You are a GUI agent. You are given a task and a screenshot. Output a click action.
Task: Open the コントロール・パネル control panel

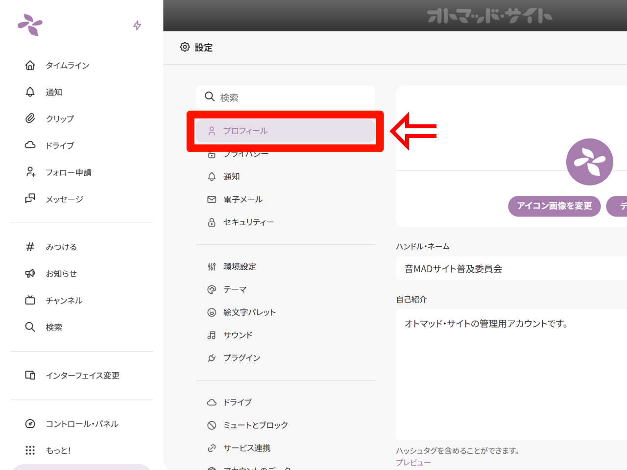coord(81,424)
